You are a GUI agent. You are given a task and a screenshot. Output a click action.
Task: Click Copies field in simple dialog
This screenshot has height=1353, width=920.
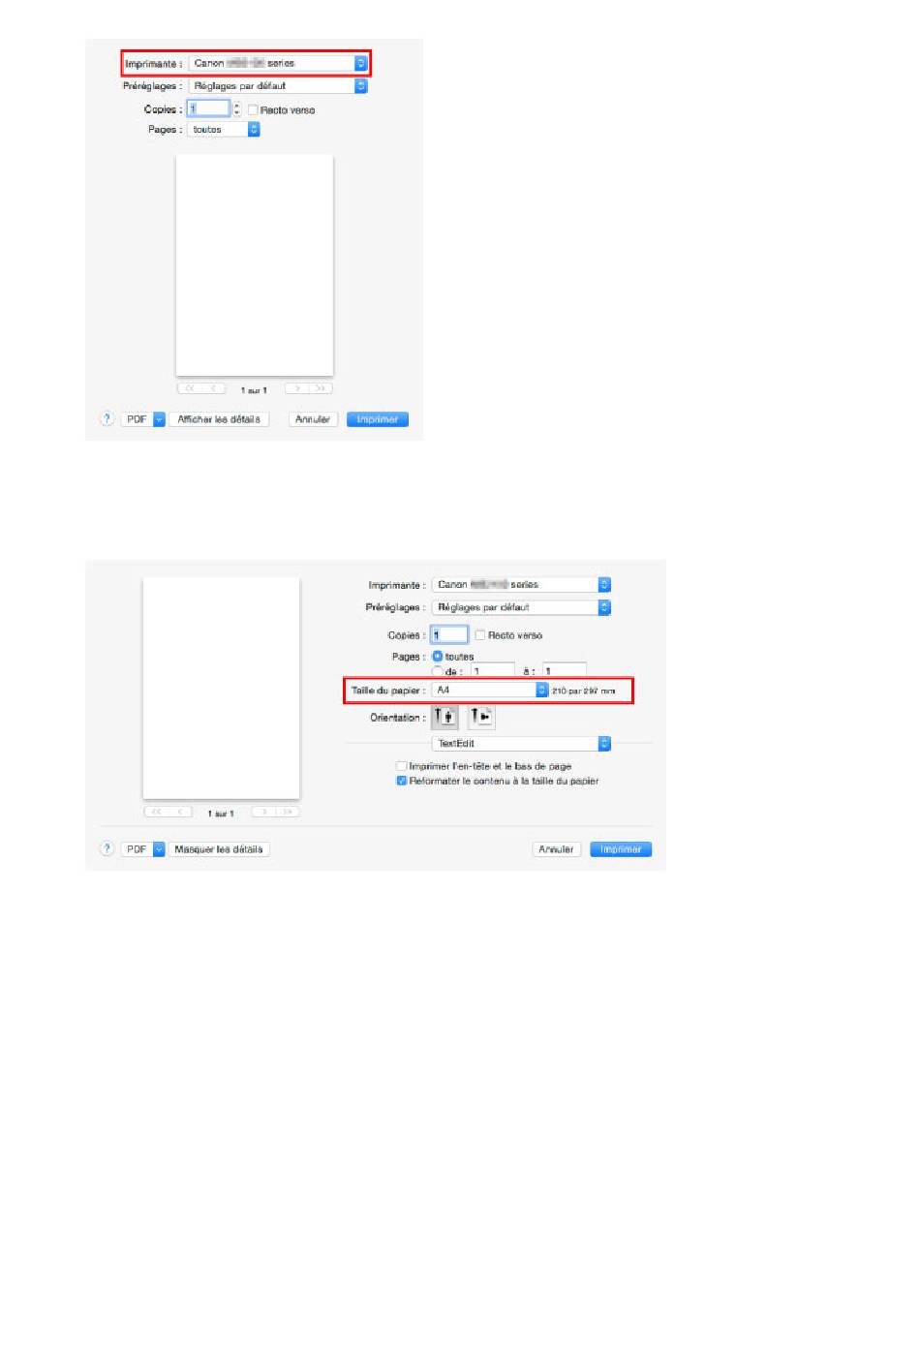click(x=208, y=108)
